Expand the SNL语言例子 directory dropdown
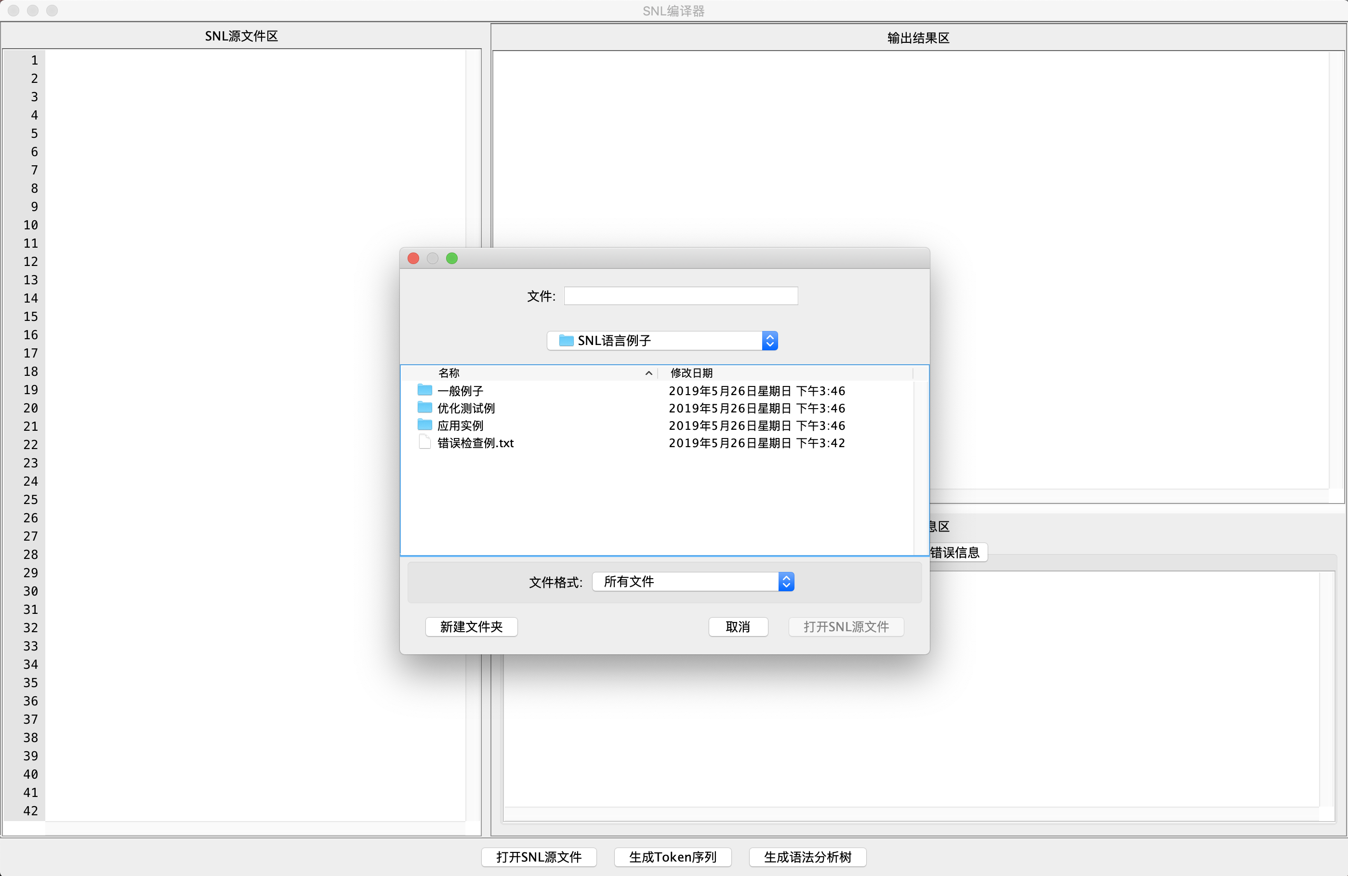1348x876 pixels. (769, 341)
